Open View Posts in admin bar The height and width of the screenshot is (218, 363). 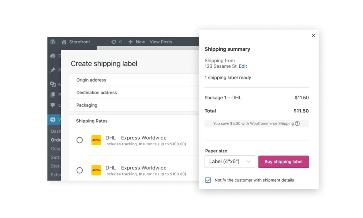(161, 42)
